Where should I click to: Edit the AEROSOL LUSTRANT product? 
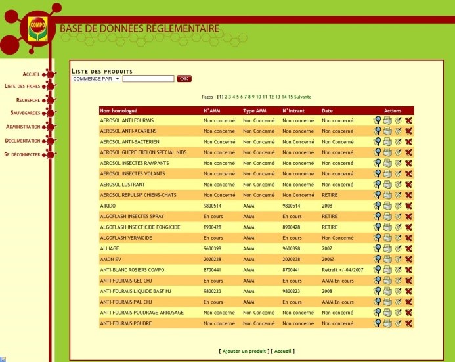click(398, 185)
